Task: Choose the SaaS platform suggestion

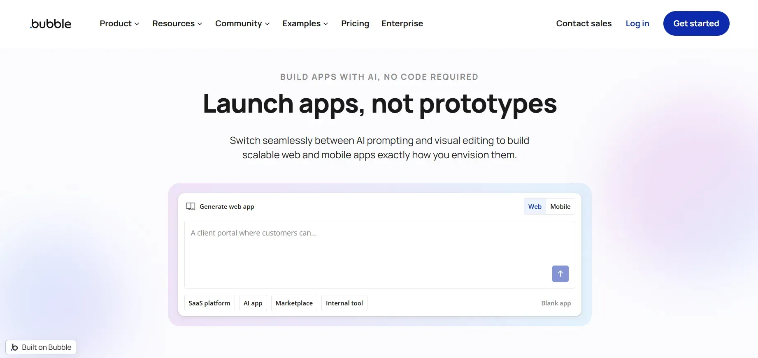Action: [209, 303]
